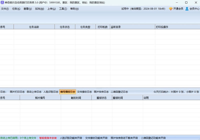
Task: Open the 查看(V) menu
Action: 27,9
